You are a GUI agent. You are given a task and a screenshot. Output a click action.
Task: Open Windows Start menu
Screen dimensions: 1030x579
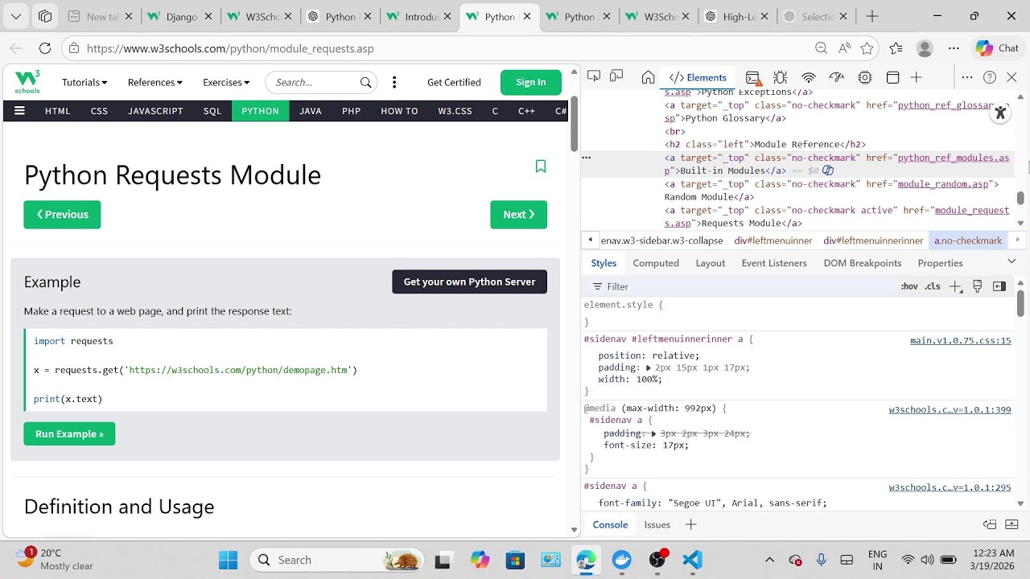coord(229,560)
